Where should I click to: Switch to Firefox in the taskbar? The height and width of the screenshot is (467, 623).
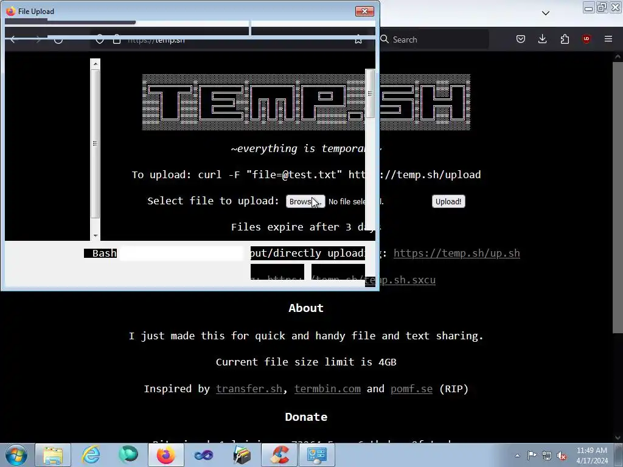point(165,455)
